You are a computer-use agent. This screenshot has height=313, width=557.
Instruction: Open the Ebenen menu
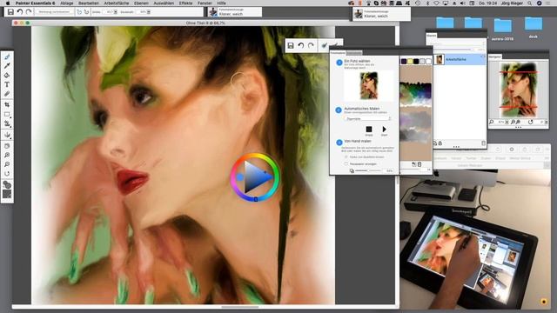[141, 3]
